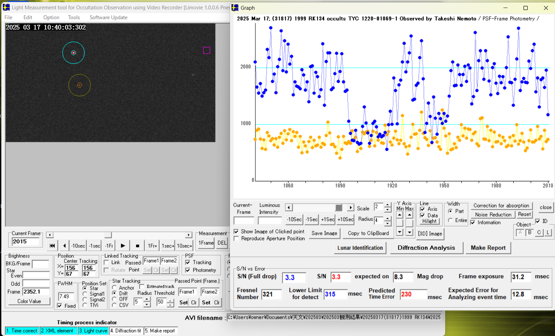The image size is (555, 336).
Task: Click graph scrollbar right arrow
Action: 351,208
